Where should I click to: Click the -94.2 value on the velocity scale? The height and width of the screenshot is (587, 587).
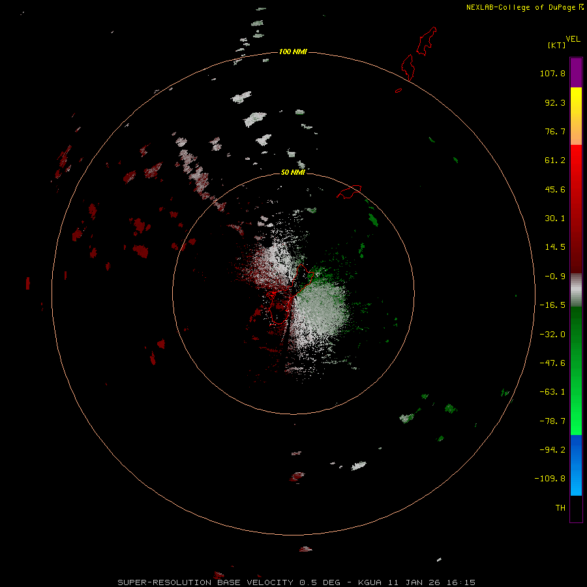(552, 450)
